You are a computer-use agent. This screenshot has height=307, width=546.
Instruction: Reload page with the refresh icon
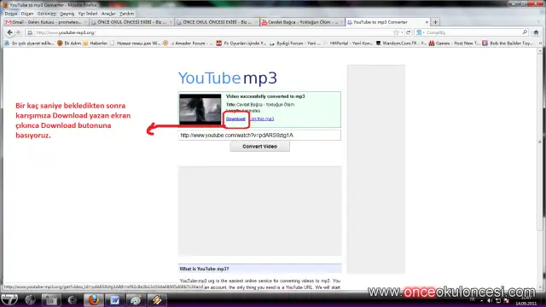409,32
